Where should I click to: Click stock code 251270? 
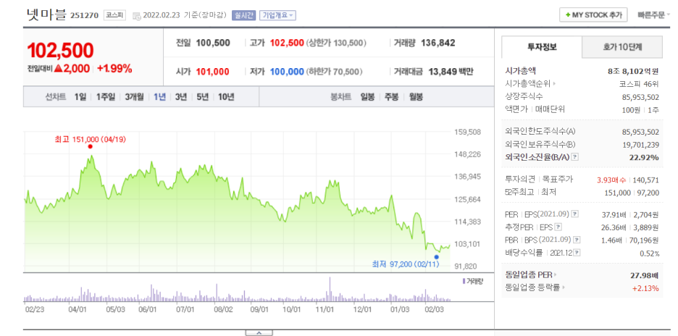85,16
